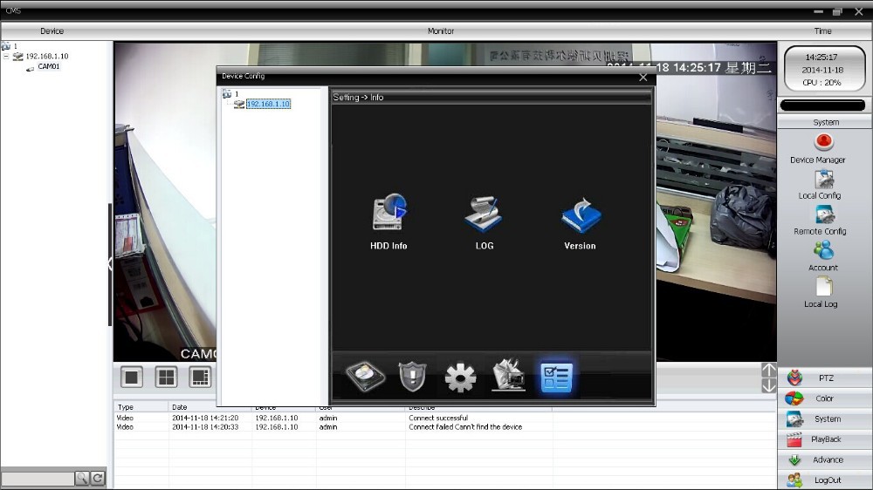Collapse the 192.168.1.10 device tree node
Screen dimensions: 873x490
coord(6,57)
